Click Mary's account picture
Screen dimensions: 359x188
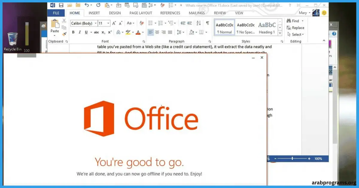(x=316, y=13)
